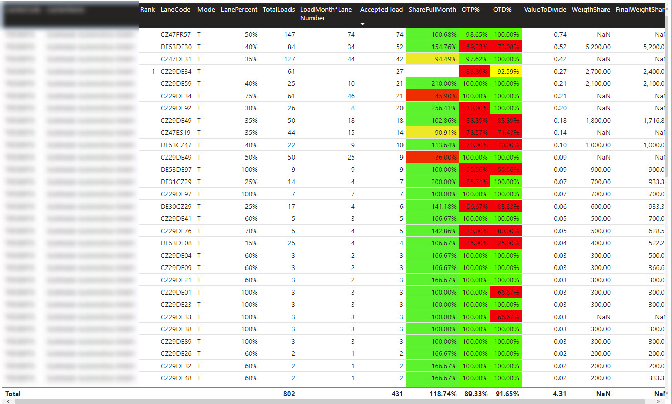
Task: Sort by WeigthShare column header
Action: pyautogui.click(x=591, y=10)
